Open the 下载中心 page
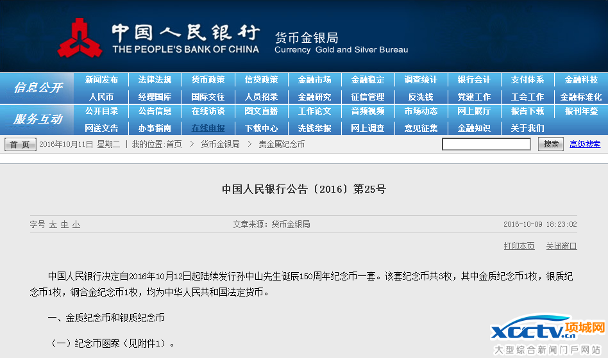Viewport: 608px width, 358px height. (261, 128)
